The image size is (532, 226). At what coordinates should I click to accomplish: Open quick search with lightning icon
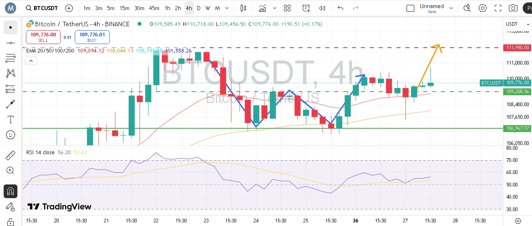467,8
